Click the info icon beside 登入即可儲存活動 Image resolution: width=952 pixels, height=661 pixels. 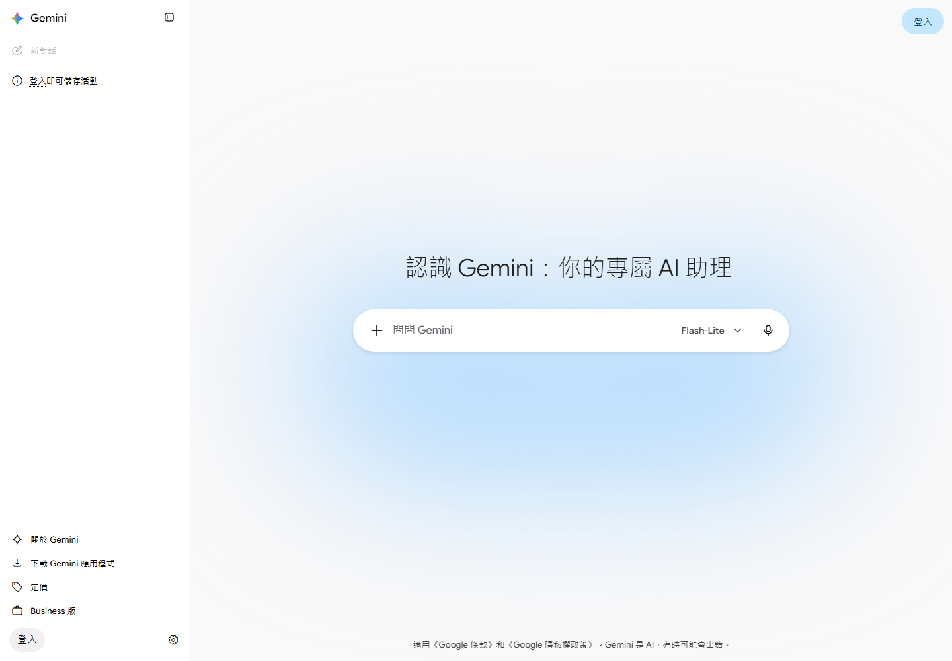[x=17, y=81]
